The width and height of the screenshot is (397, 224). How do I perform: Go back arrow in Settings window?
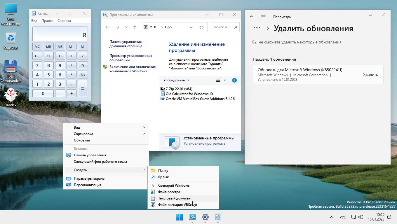(x=252, y=17)
